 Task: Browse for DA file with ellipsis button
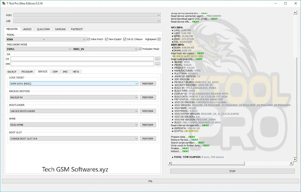pos(158,59)
